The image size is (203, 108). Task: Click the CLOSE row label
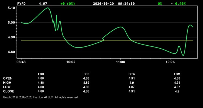tap(9, 91)
